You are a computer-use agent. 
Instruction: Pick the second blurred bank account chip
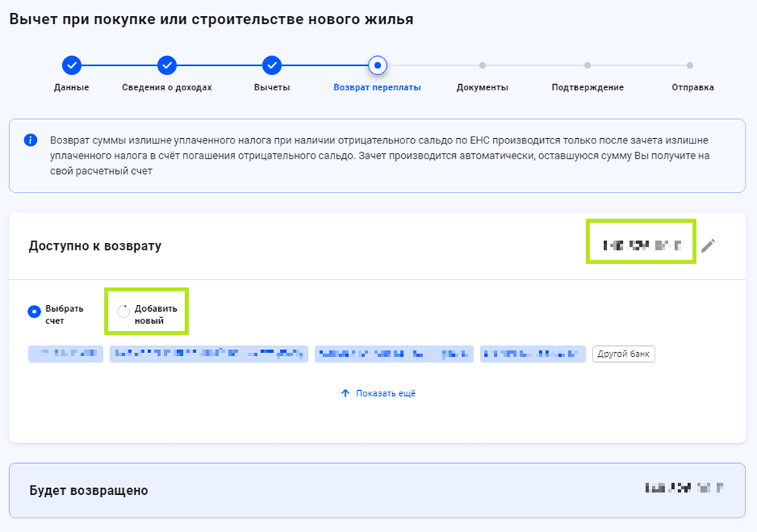point(209,354)
